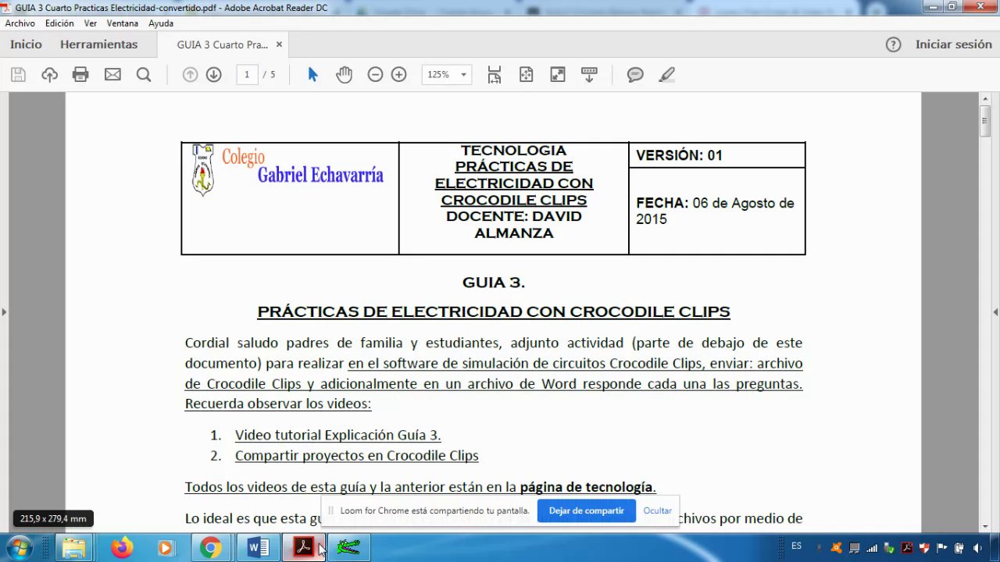Image resolution: width=1000 pixels, height=562 pixels.
Task: Click the GUIA 3. heading text
Action: [494, 283]
